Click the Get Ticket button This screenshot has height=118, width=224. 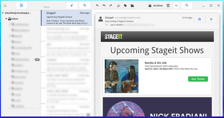click(198, 79)
